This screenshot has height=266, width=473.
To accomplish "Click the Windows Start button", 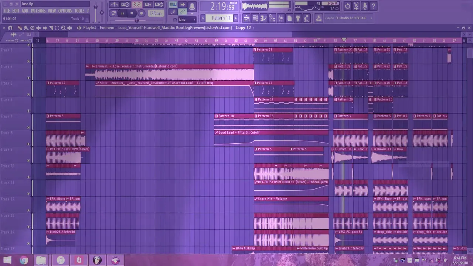I will [7, 260].
